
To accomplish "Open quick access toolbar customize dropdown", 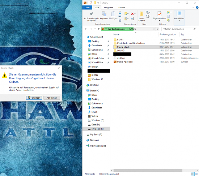I will [98, 3].
